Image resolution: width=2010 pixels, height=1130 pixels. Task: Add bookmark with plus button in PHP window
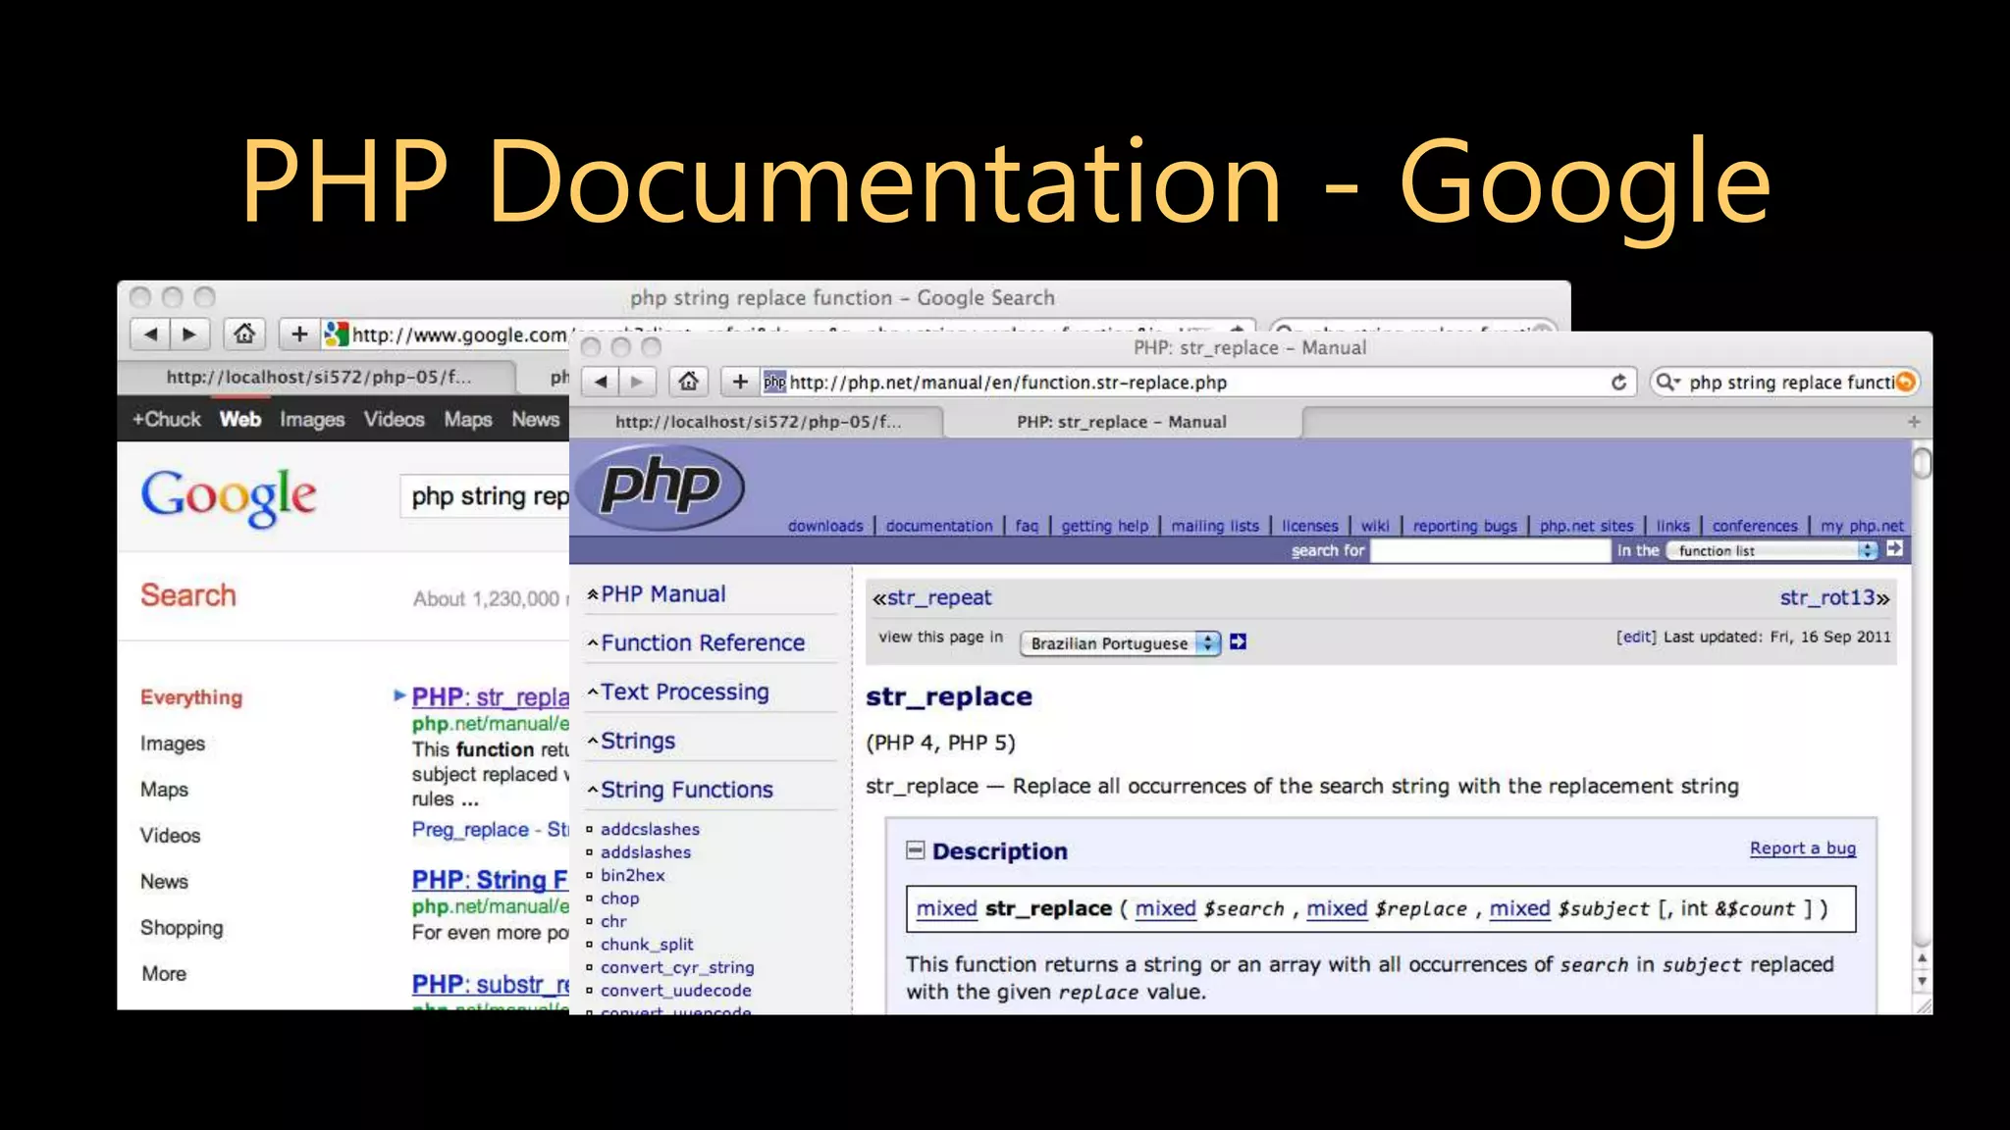[740, 382]
